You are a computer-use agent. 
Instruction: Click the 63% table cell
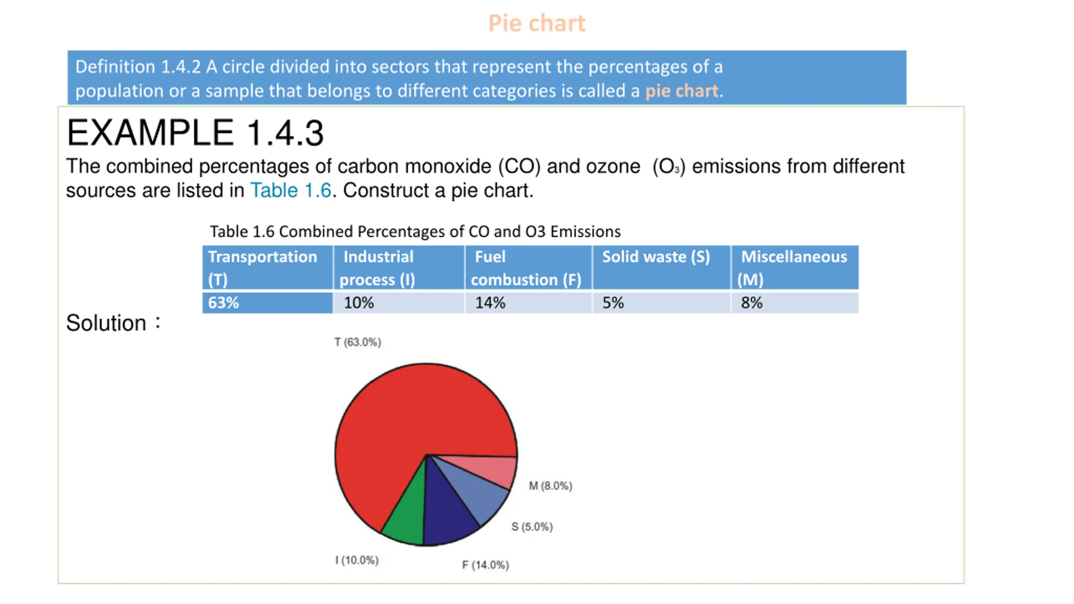click(x=267, y=303)
